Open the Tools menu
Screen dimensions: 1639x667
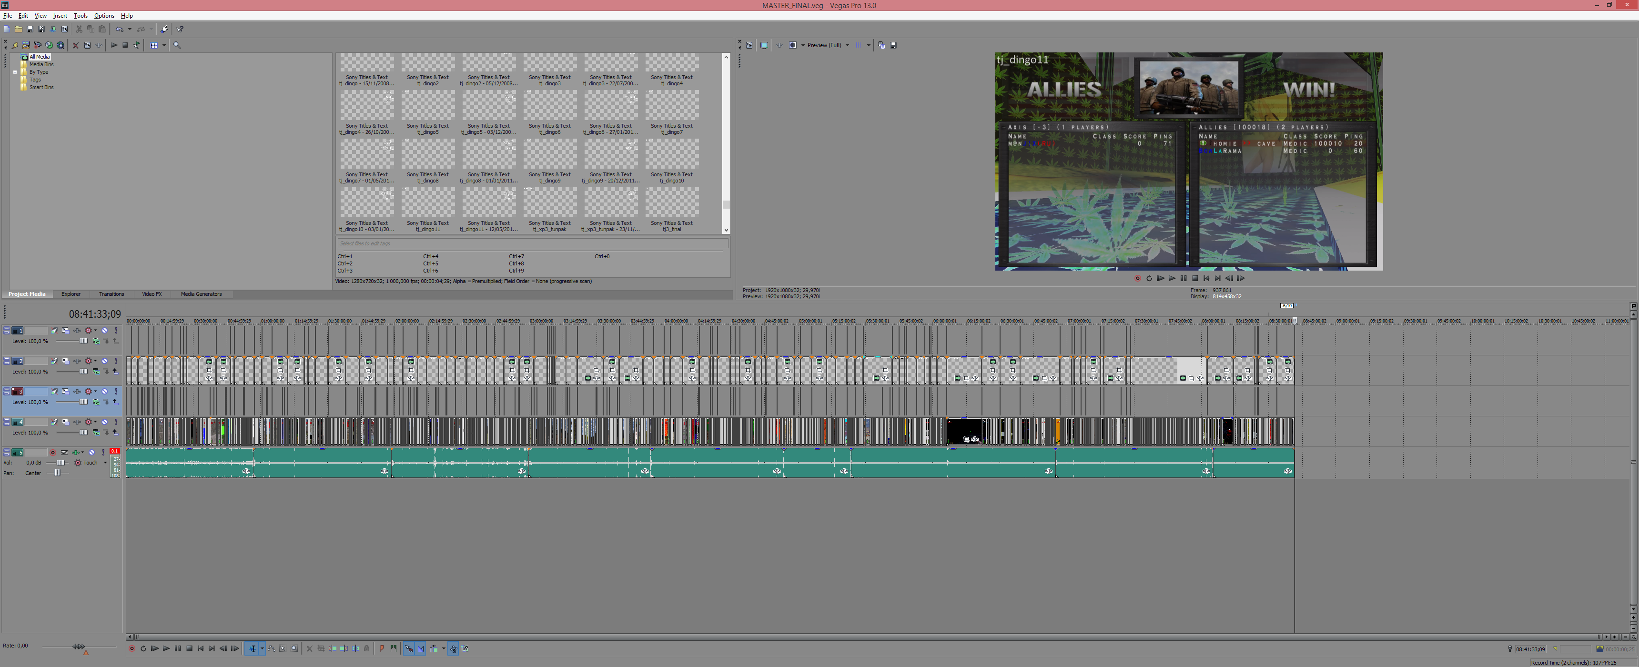click(81, 16)
